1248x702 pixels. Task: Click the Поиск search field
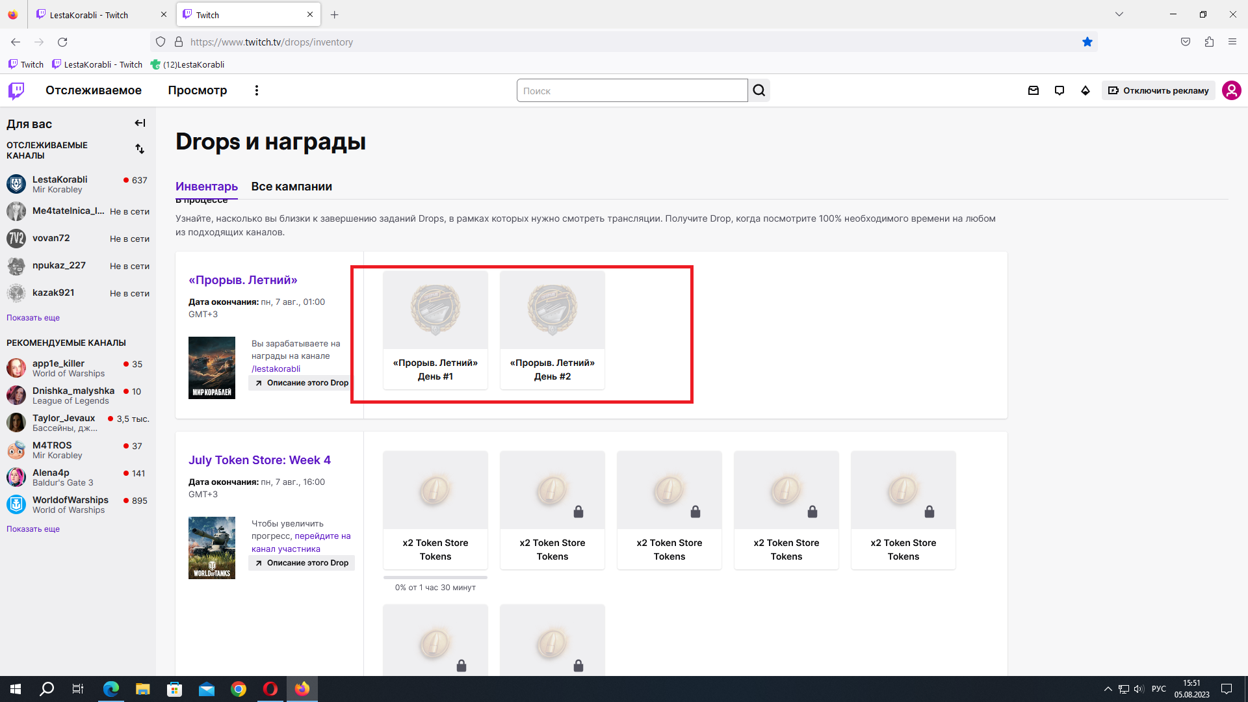tap(632, 90)
